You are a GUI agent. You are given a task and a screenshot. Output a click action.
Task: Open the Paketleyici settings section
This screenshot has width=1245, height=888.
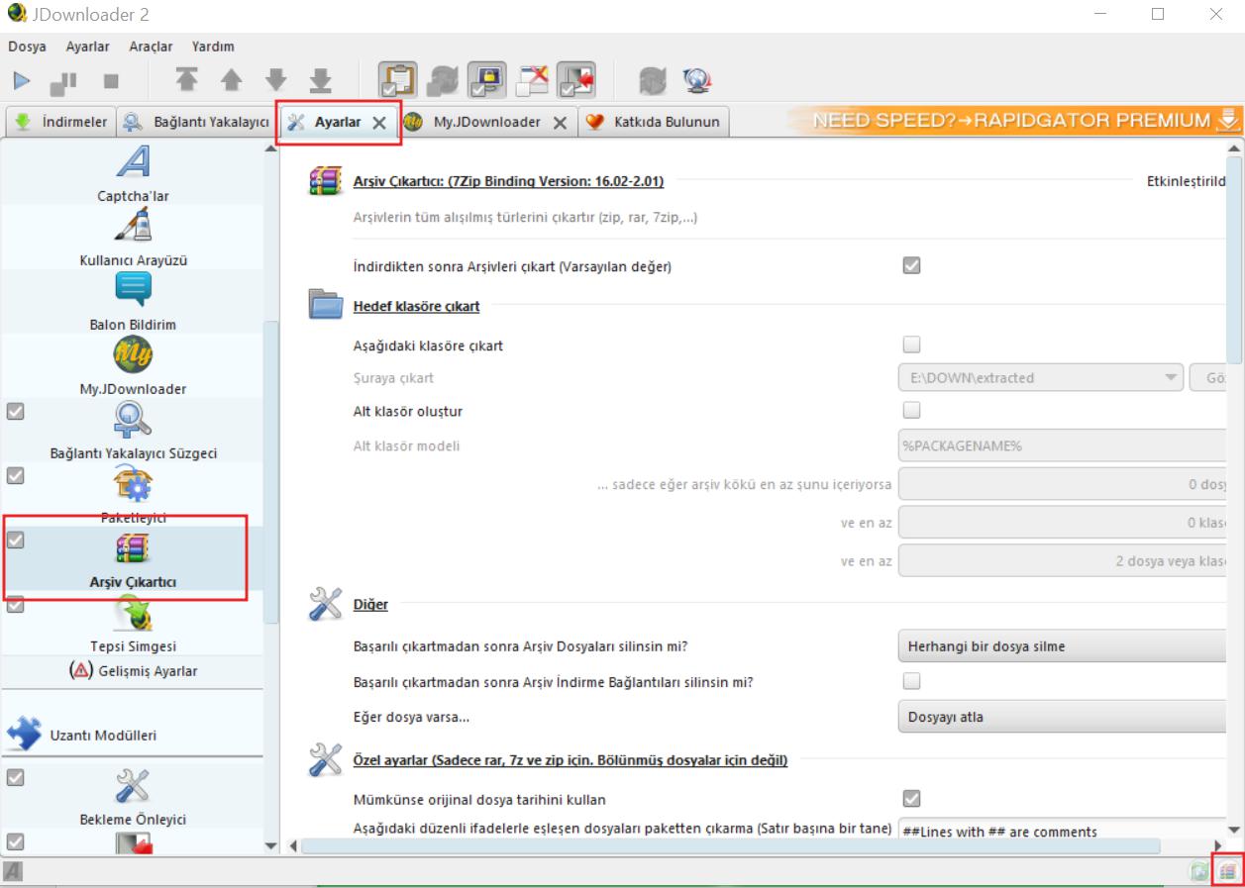click(133, 495)
